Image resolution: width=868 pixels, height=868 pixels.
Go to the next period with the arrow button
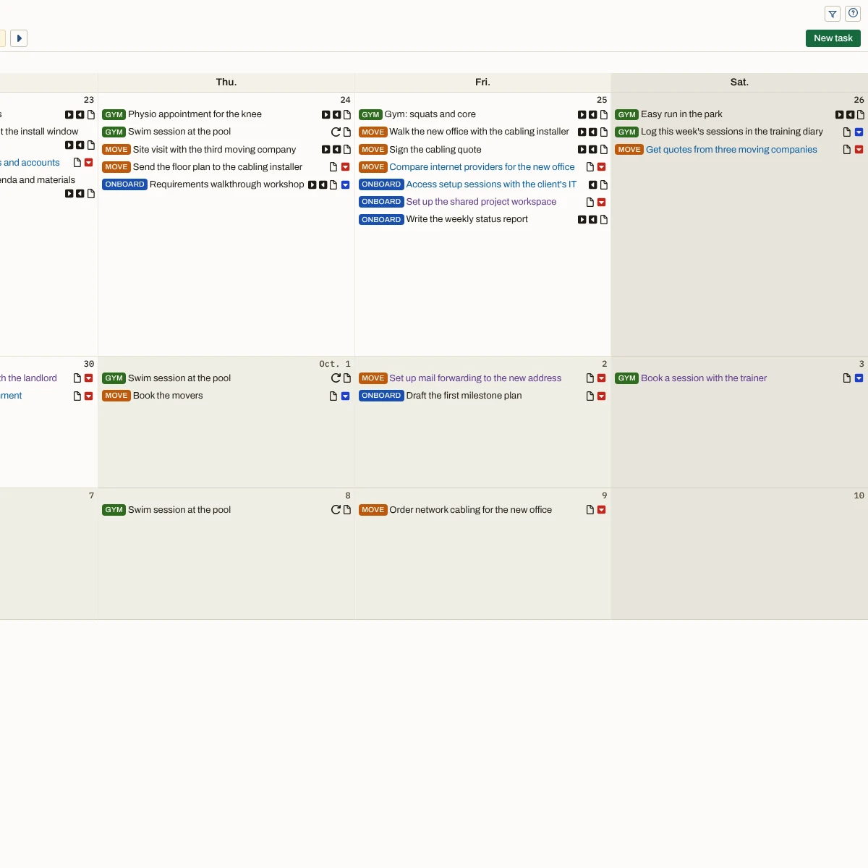(x=19, y=38)
